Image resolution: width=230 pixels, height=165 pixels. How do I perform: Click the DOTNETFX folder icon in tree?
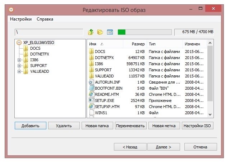26,54
